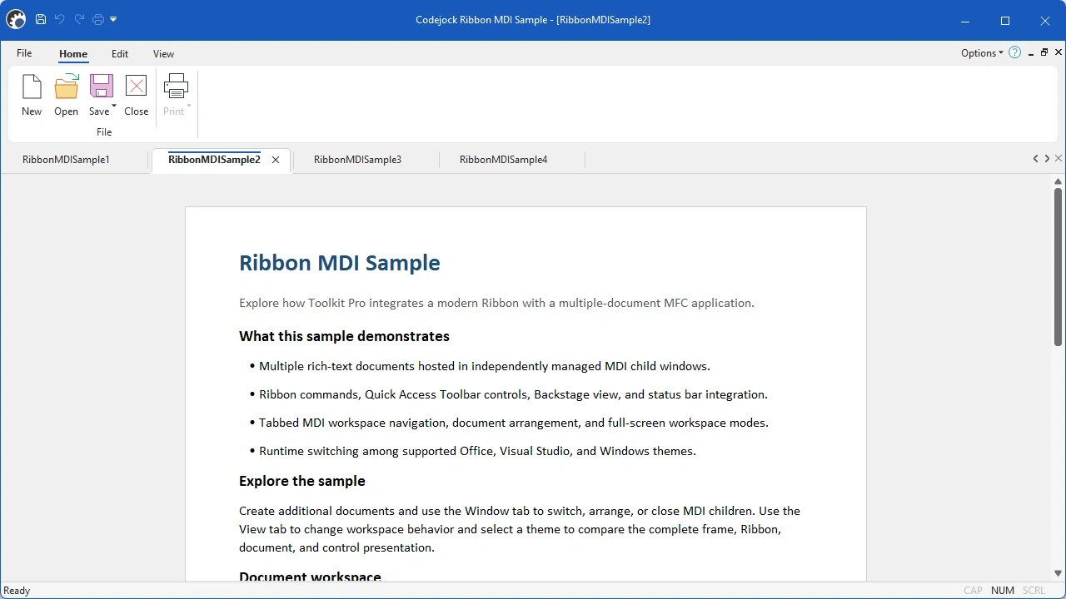
Task: Close the RibbonMDISample2 tab with X
Action: pyautogui.click(x=276, y=160)
